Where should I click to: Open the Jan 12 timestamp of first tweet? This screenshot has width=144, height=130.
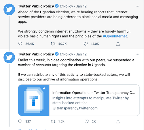pyautogui.click(x=81, y=6)
